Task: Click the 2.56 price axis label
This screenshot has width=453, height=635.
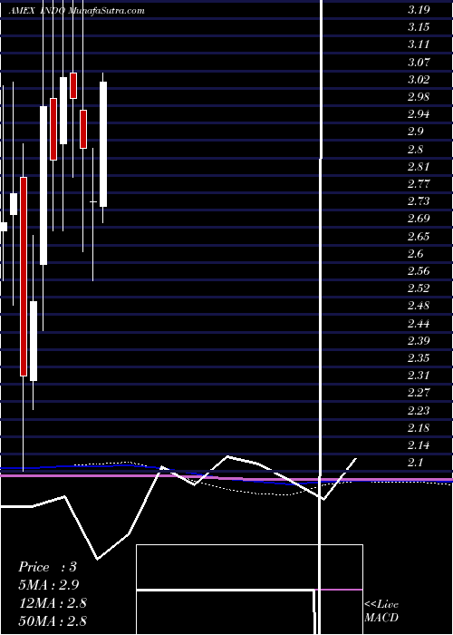Action: pyautogui.click(x=419, y=271)
